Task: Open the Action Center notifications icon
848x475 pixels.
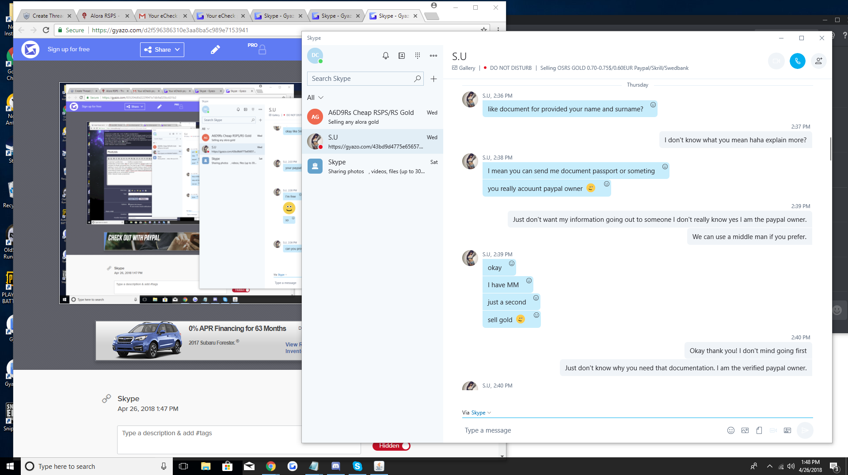Action: tap(834, 466)
